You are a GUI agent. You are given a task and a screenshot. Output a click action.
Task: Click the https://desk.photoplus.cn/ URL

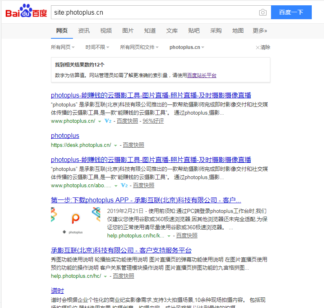coord(81,145)
